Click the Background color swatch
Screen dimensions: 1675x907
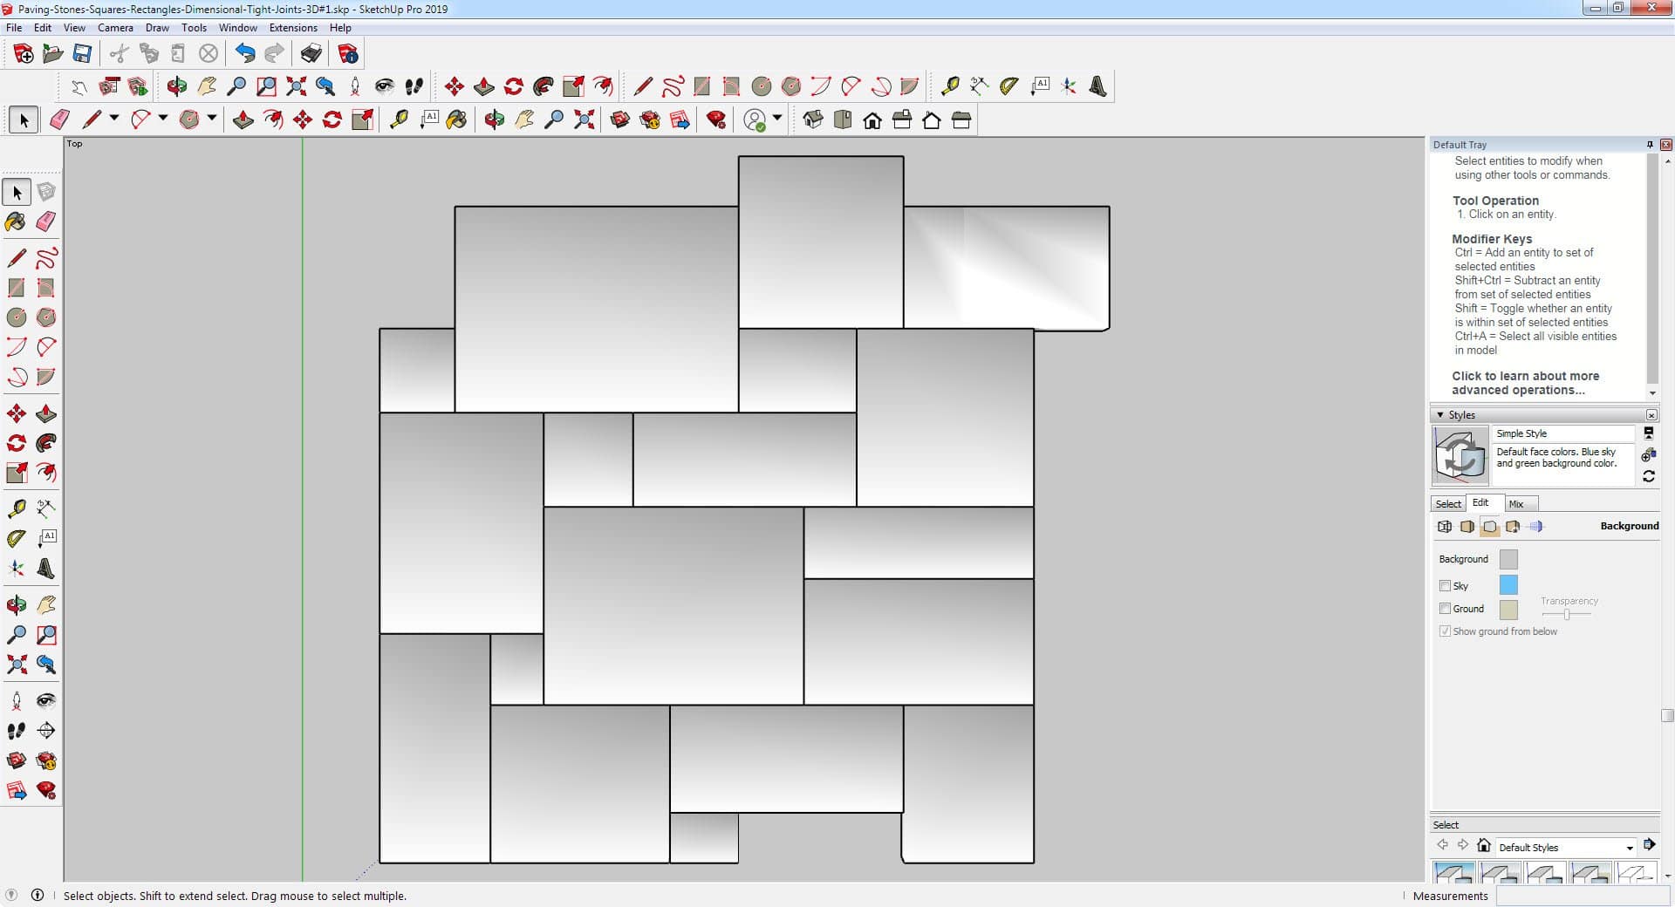1507,559
